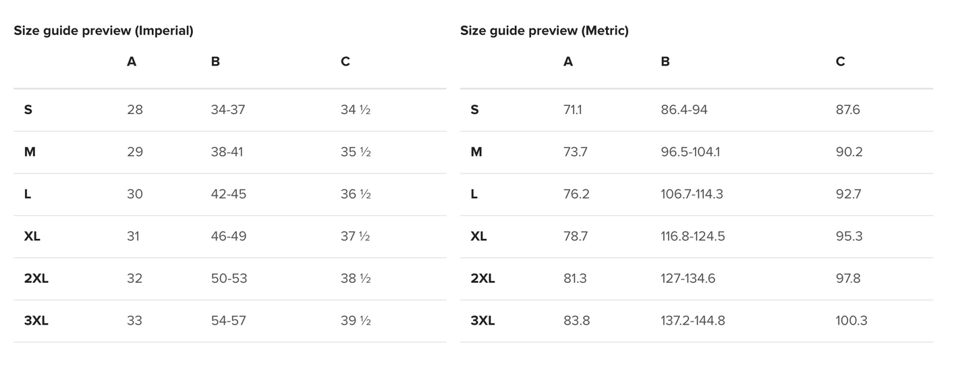Click the 34-37 chest value cell

coord(227,110)
